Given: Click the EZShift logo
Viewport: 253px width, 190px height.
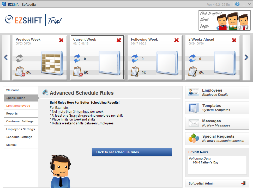Looking at the screenshot, I should click(x=23, y=20).
